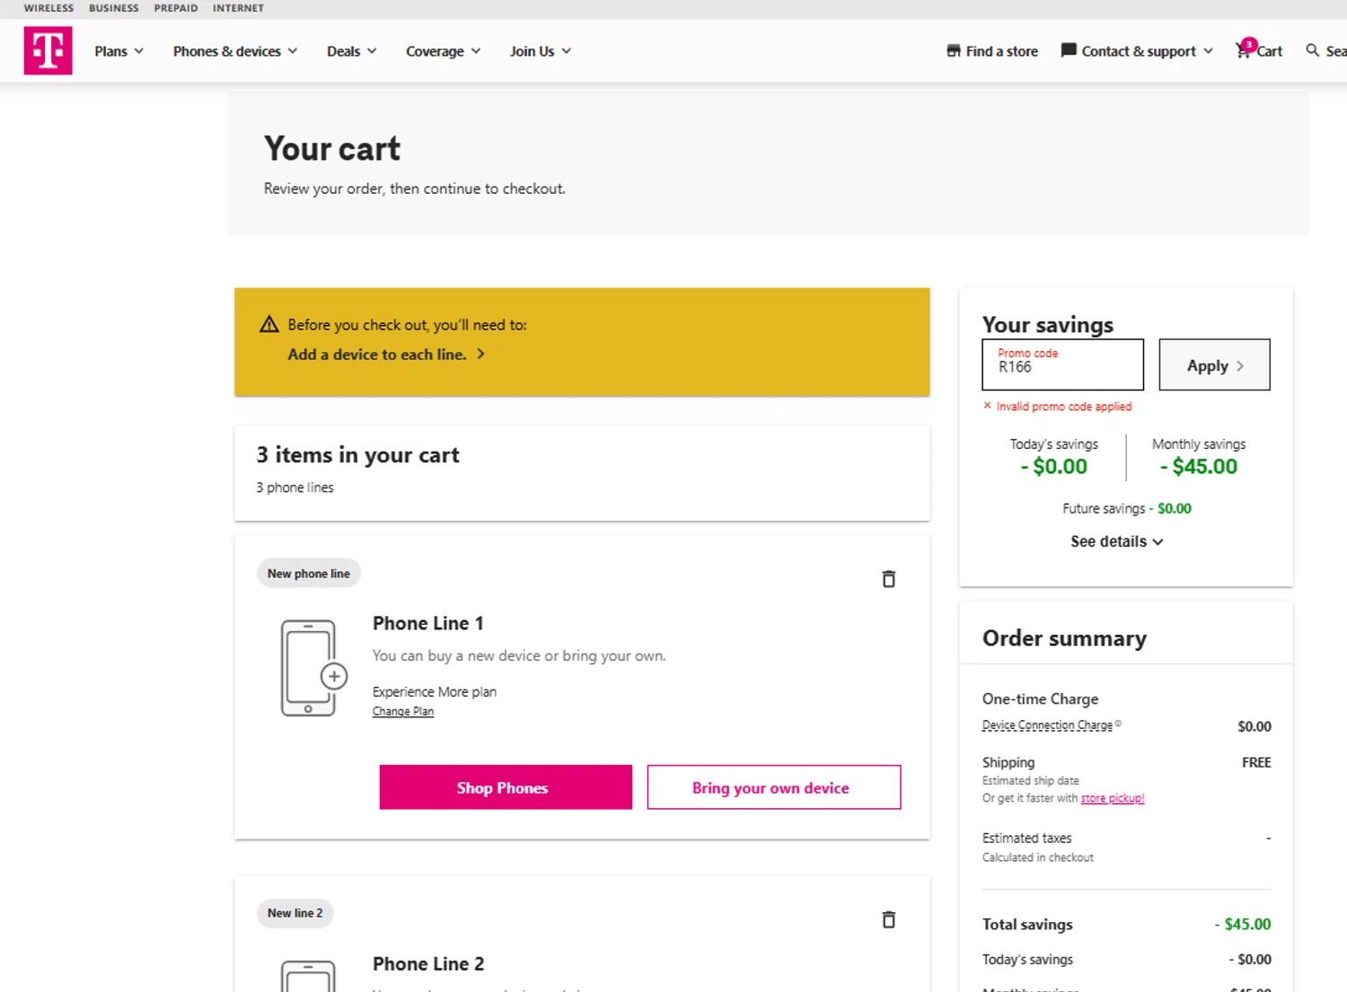Click Bring your own device button
This screenshot has height=992, width=1347.
point(774,787)
